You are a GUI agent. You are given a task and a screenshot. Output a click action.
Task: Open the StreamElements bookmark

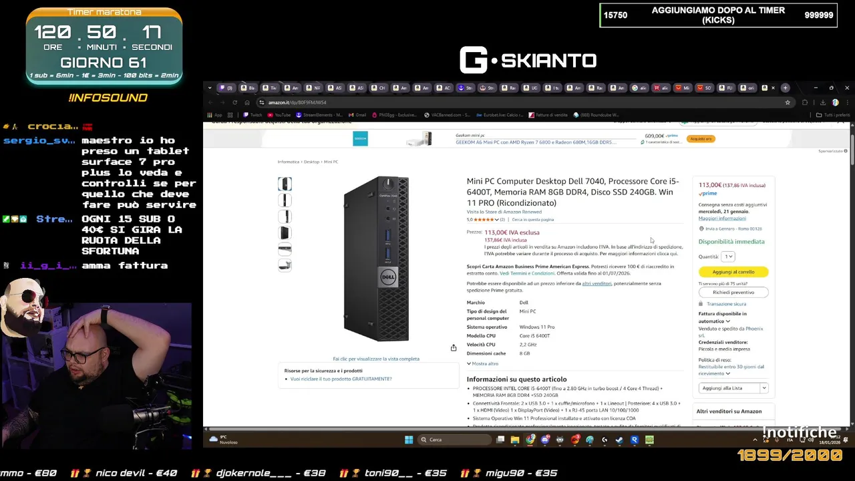pyautogui.click(x=319, y=115)
